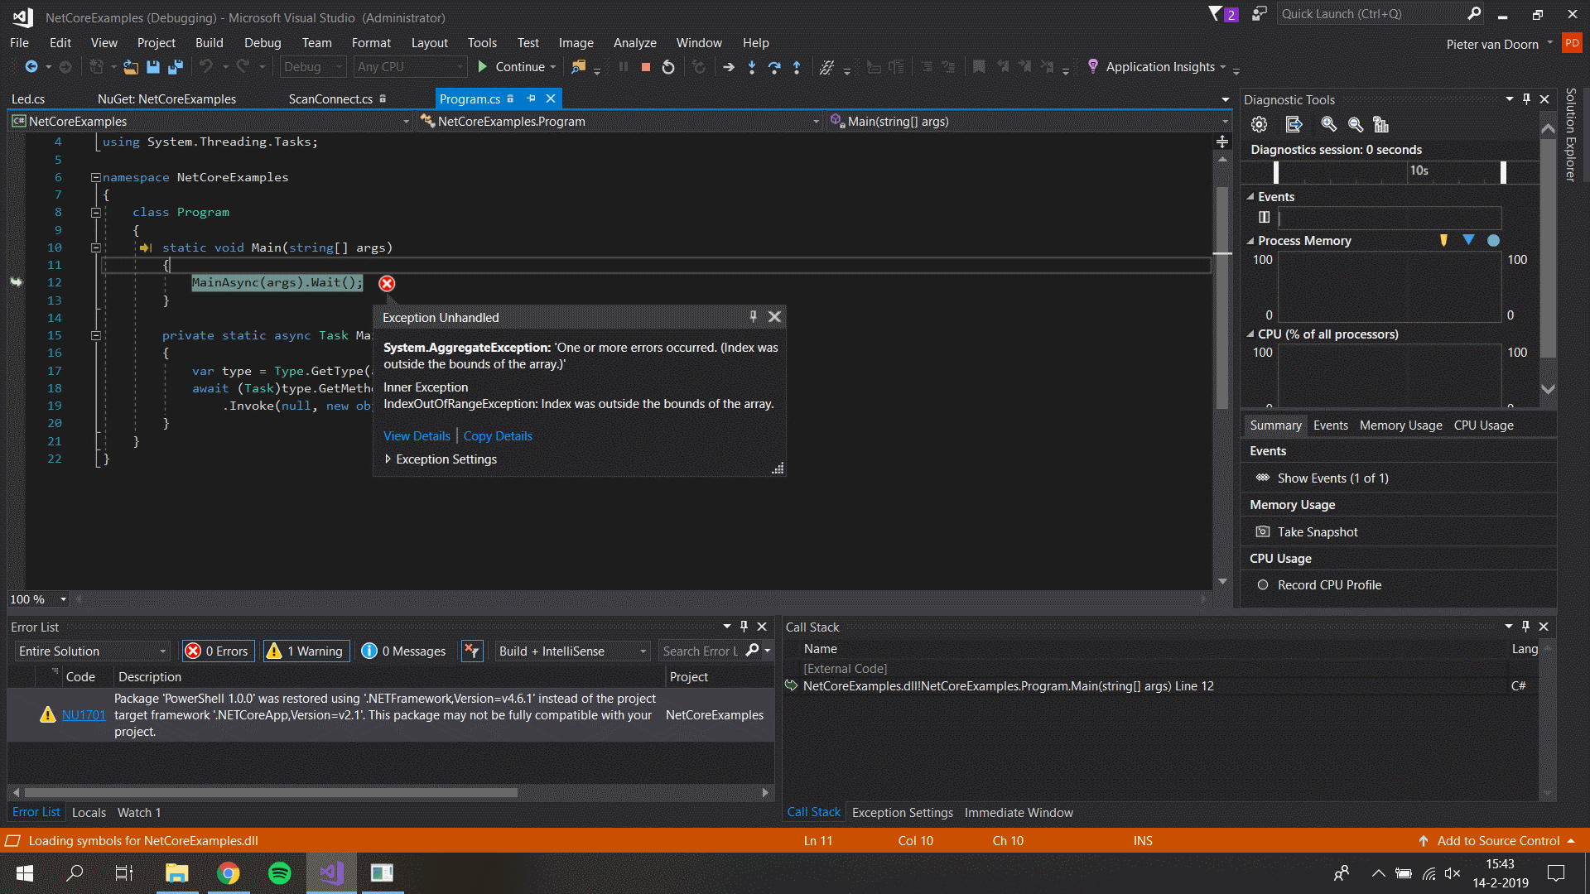The image size is (1590, 894).
Task: Switch to the ScanConnect.cs tab
Action: click(330, 99)
